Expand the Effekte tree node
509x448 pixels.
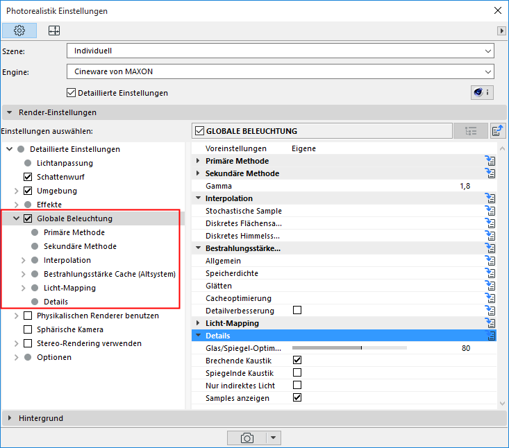16,205
